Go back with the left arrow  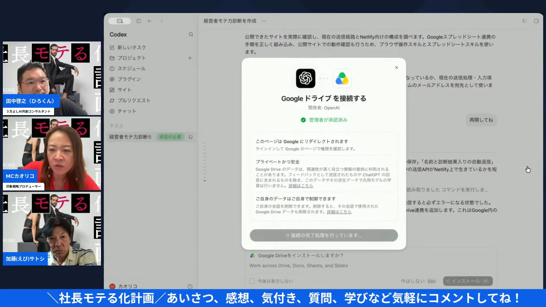tap(150, 21)
